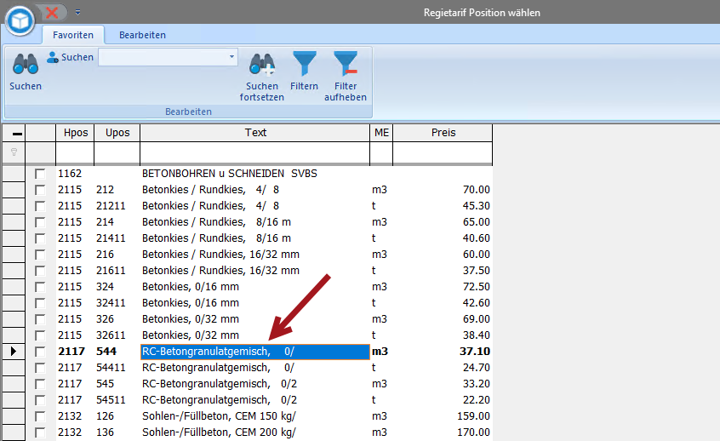Click Suchen fortsetzen binoculars icon
Viewport: 720px width, 441px height.
click(x=261, y=65)
